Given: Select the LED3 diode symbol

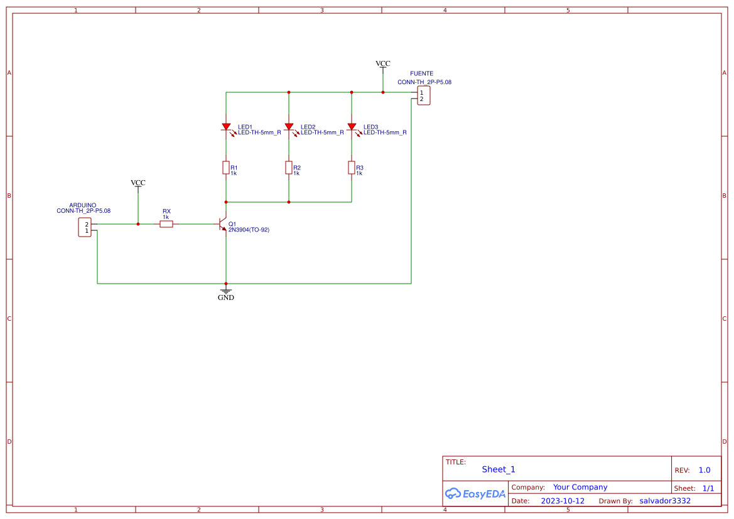Looking at the screenshot, I should 352,127.
